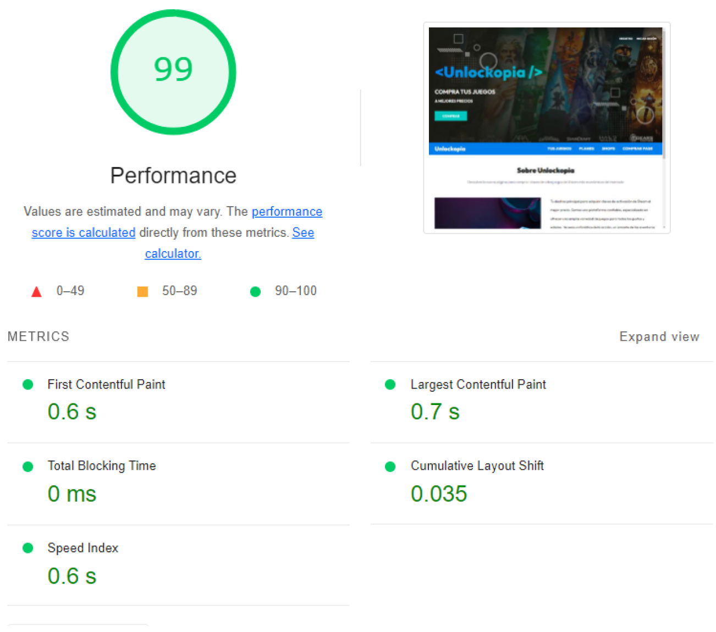Click the green dot beside Largest Contentful Paint
The height and width of the screenshot is (632, 716).
[390, 385]
